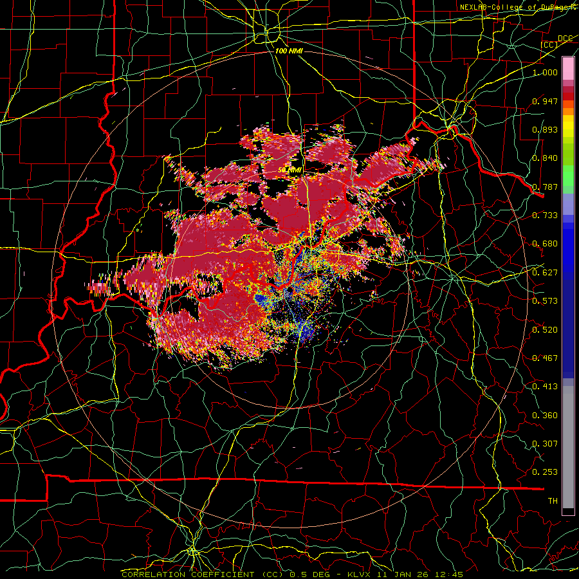This screenshot has height=579, width=579.
Task: Click the DCC label above the color scale
Action: click(x=565, y=39)
